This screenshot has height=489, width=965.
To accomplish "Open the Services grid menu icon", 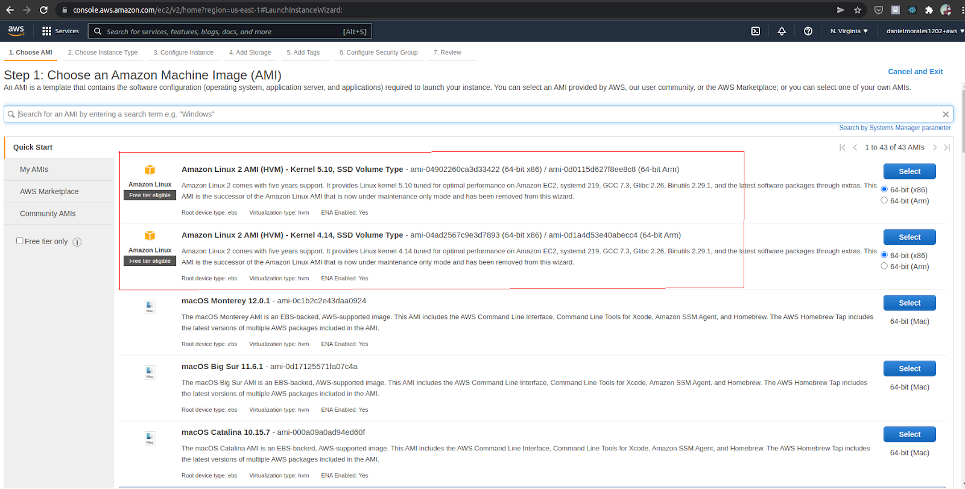I will click(46, 31).
